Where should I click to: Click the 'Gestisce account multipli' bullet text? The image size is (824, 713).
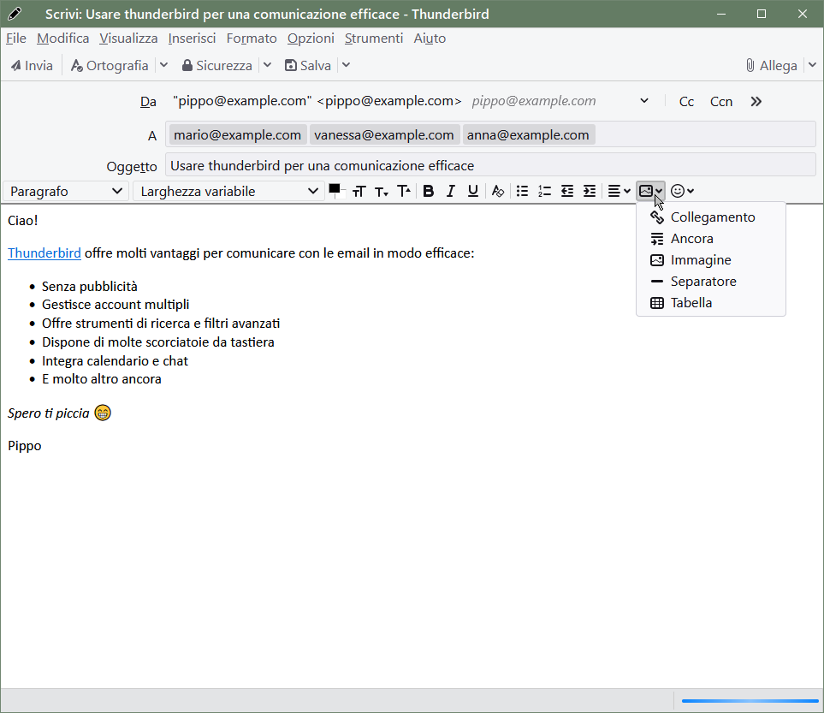coord(116,305)
